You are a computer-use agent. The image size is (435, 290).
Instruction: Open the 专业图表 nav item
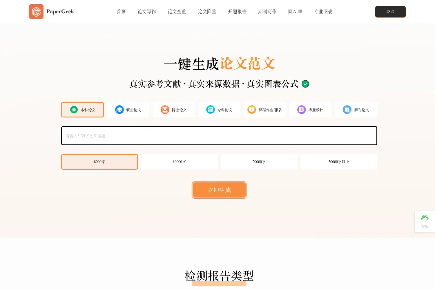coord(323,12)
